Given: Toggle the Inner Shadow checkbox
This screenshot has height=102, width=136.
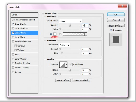Looking at the screenshot, I should tap(13, 28).
